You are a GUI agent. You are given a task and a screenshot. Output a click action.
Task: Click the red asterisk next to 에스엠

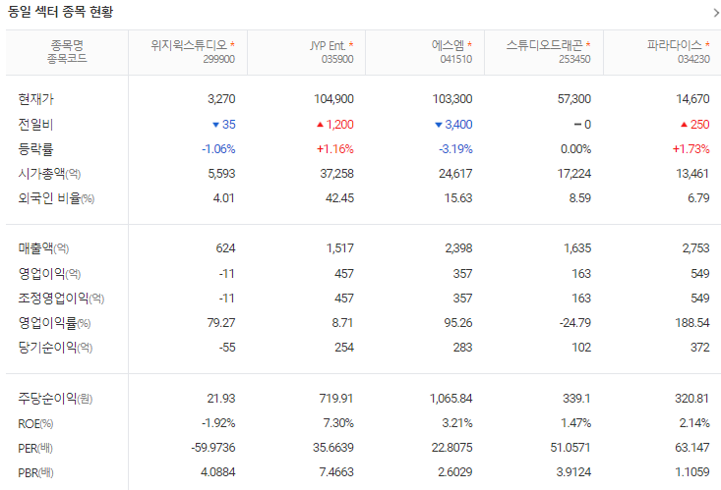pyautogui.click(x=470, y=44)
